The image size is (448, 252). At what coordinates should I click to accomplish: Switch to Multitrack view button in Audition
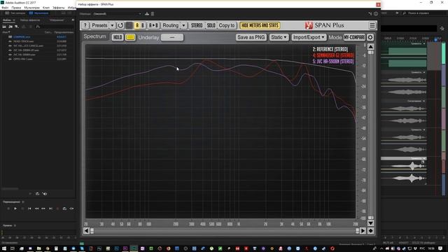[38, 13]
